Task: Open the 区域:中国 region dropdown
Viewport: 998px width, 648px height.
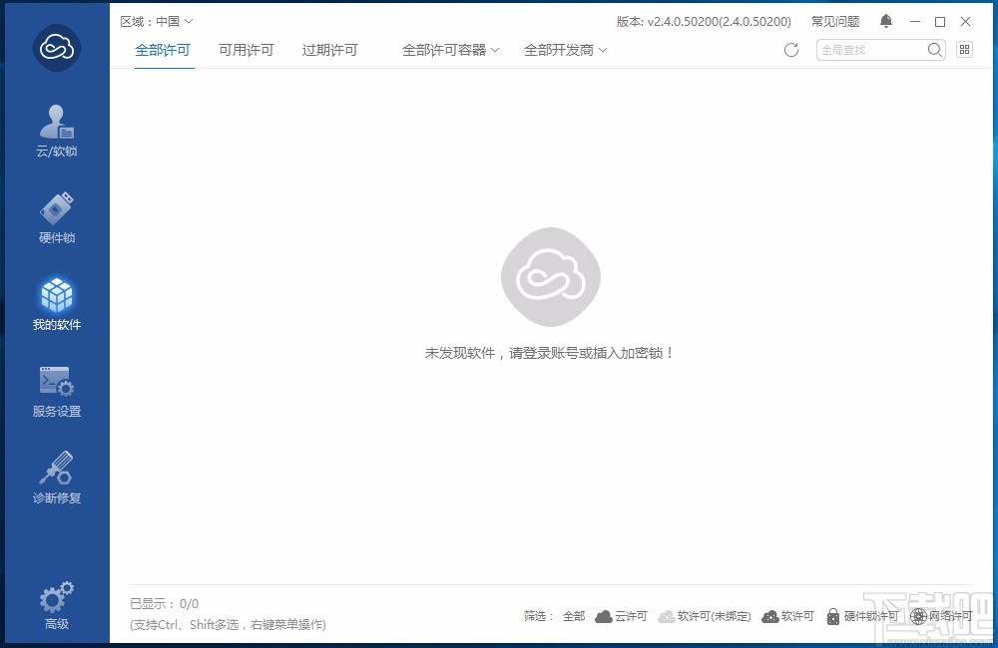Action: (x=155, y=20)
